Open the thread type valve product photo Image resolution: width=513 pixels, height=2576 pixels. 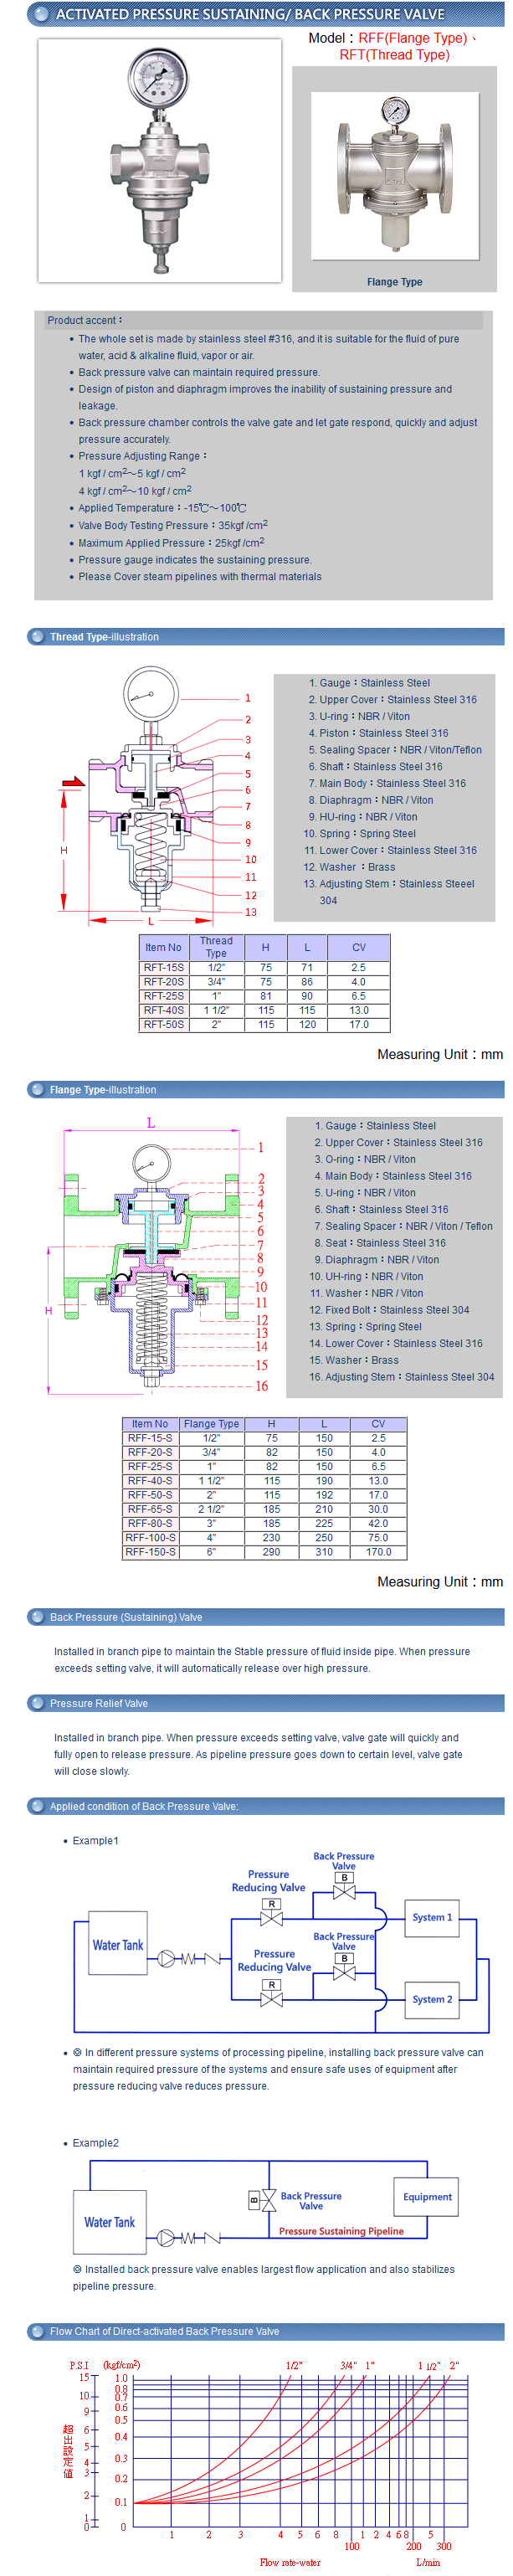click(x=159, y=160)
